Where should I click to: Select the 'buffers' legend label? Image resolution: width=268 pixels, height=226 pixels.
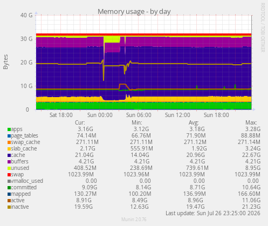pos(19,161)
